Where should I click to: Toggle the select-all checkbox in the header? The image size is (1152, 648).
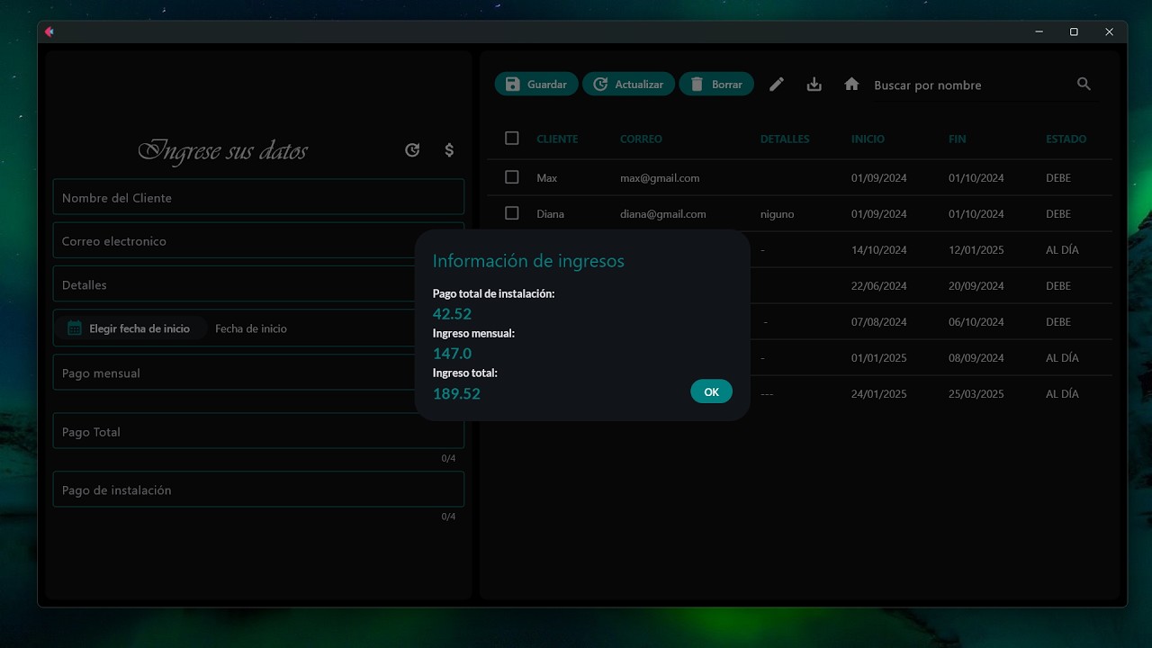[512, 139]
